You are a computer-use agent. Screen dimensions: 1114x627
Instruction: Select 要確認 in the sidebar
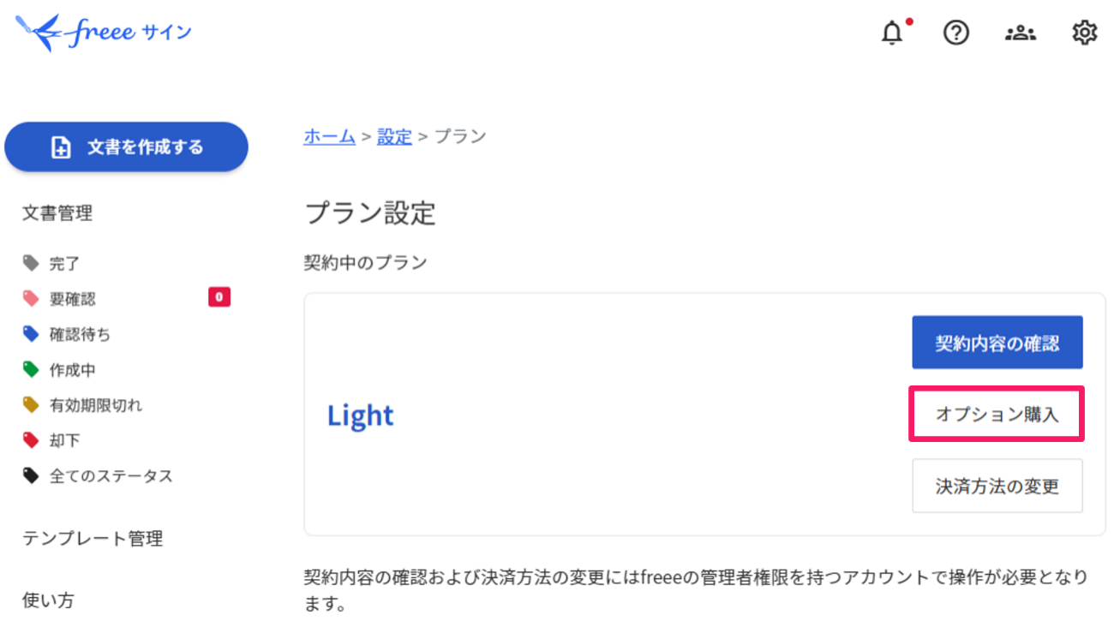point(127,298)
